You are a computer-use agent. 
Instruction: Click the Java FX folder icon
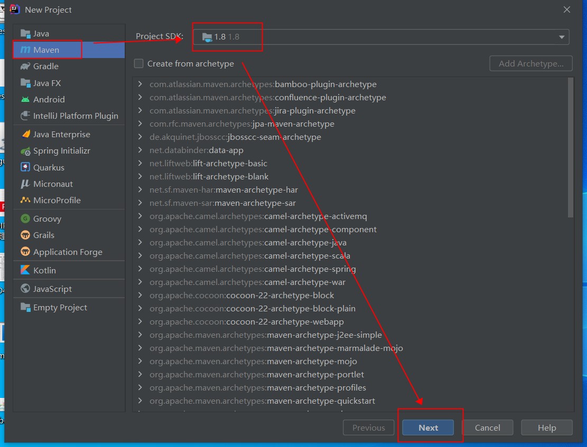(x=25, y=83)
